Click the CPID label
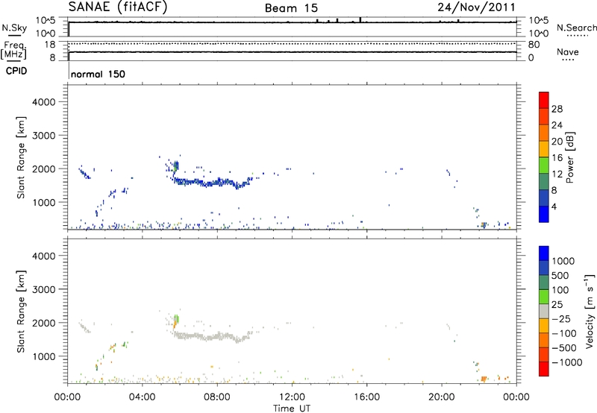Viewport: 597px width, 413px height. click(x=16, y=71)
